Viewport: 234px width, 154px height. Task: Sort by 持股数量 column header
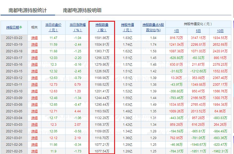[x=102, y=27]
